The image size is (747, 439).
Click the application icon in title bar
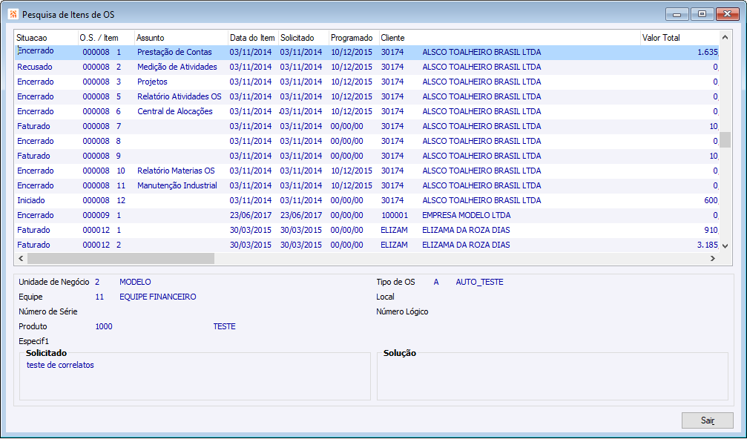[x=13, y=14]
